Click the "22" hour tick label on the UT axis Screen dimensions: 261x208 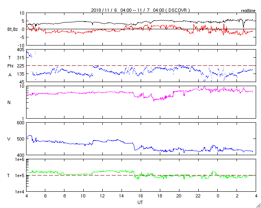198,196
